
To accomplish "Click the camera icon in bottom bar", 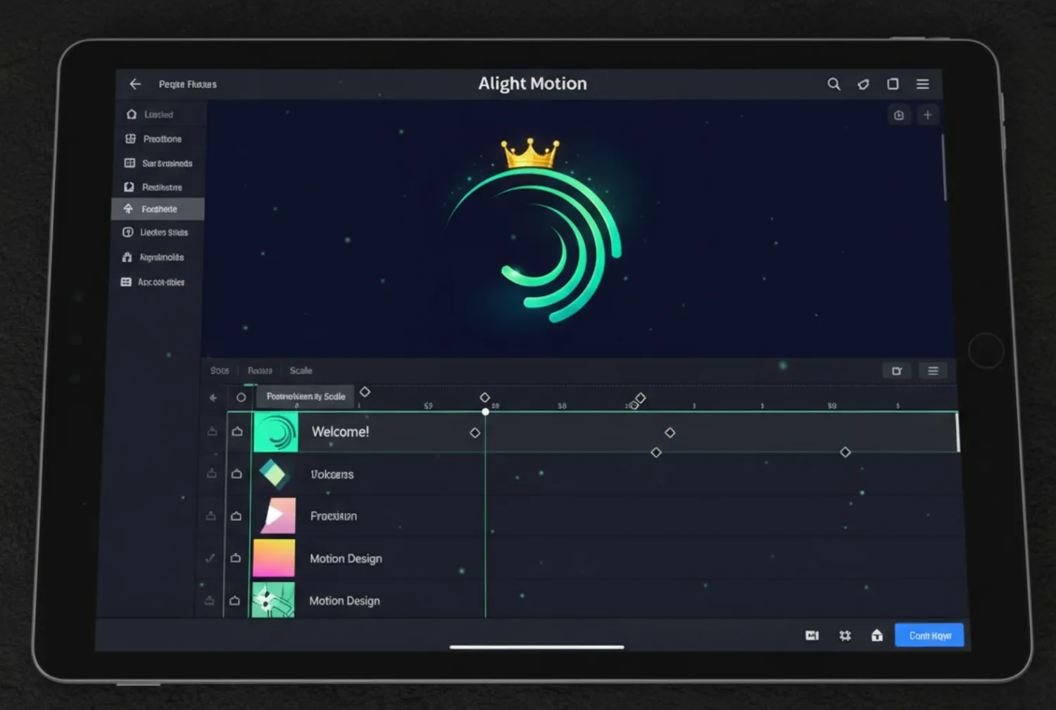I will 812,635.
